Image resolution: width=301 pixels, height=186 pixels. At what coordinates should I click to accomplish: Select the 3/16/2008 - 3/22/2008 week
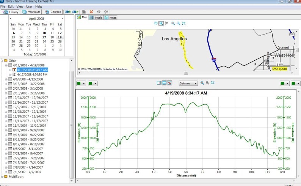click(x=28, y=84)
